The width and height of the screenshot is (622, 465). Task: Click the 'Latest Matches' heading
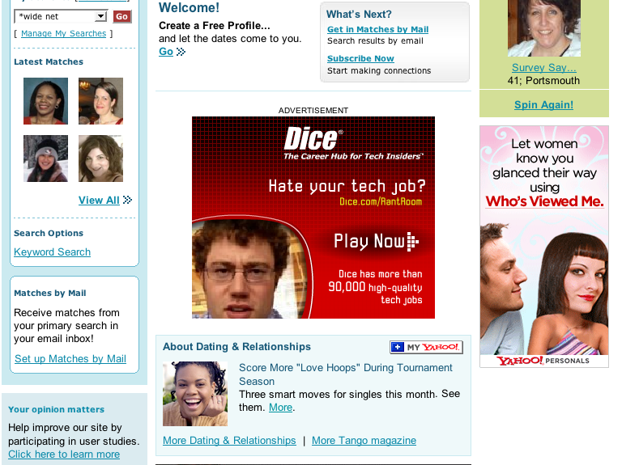click(49, 61)
